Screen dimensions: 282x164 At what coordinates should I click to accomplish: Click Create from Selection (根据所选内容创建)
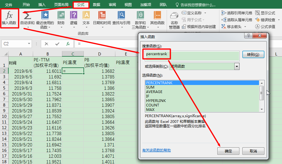coord(199,27)
